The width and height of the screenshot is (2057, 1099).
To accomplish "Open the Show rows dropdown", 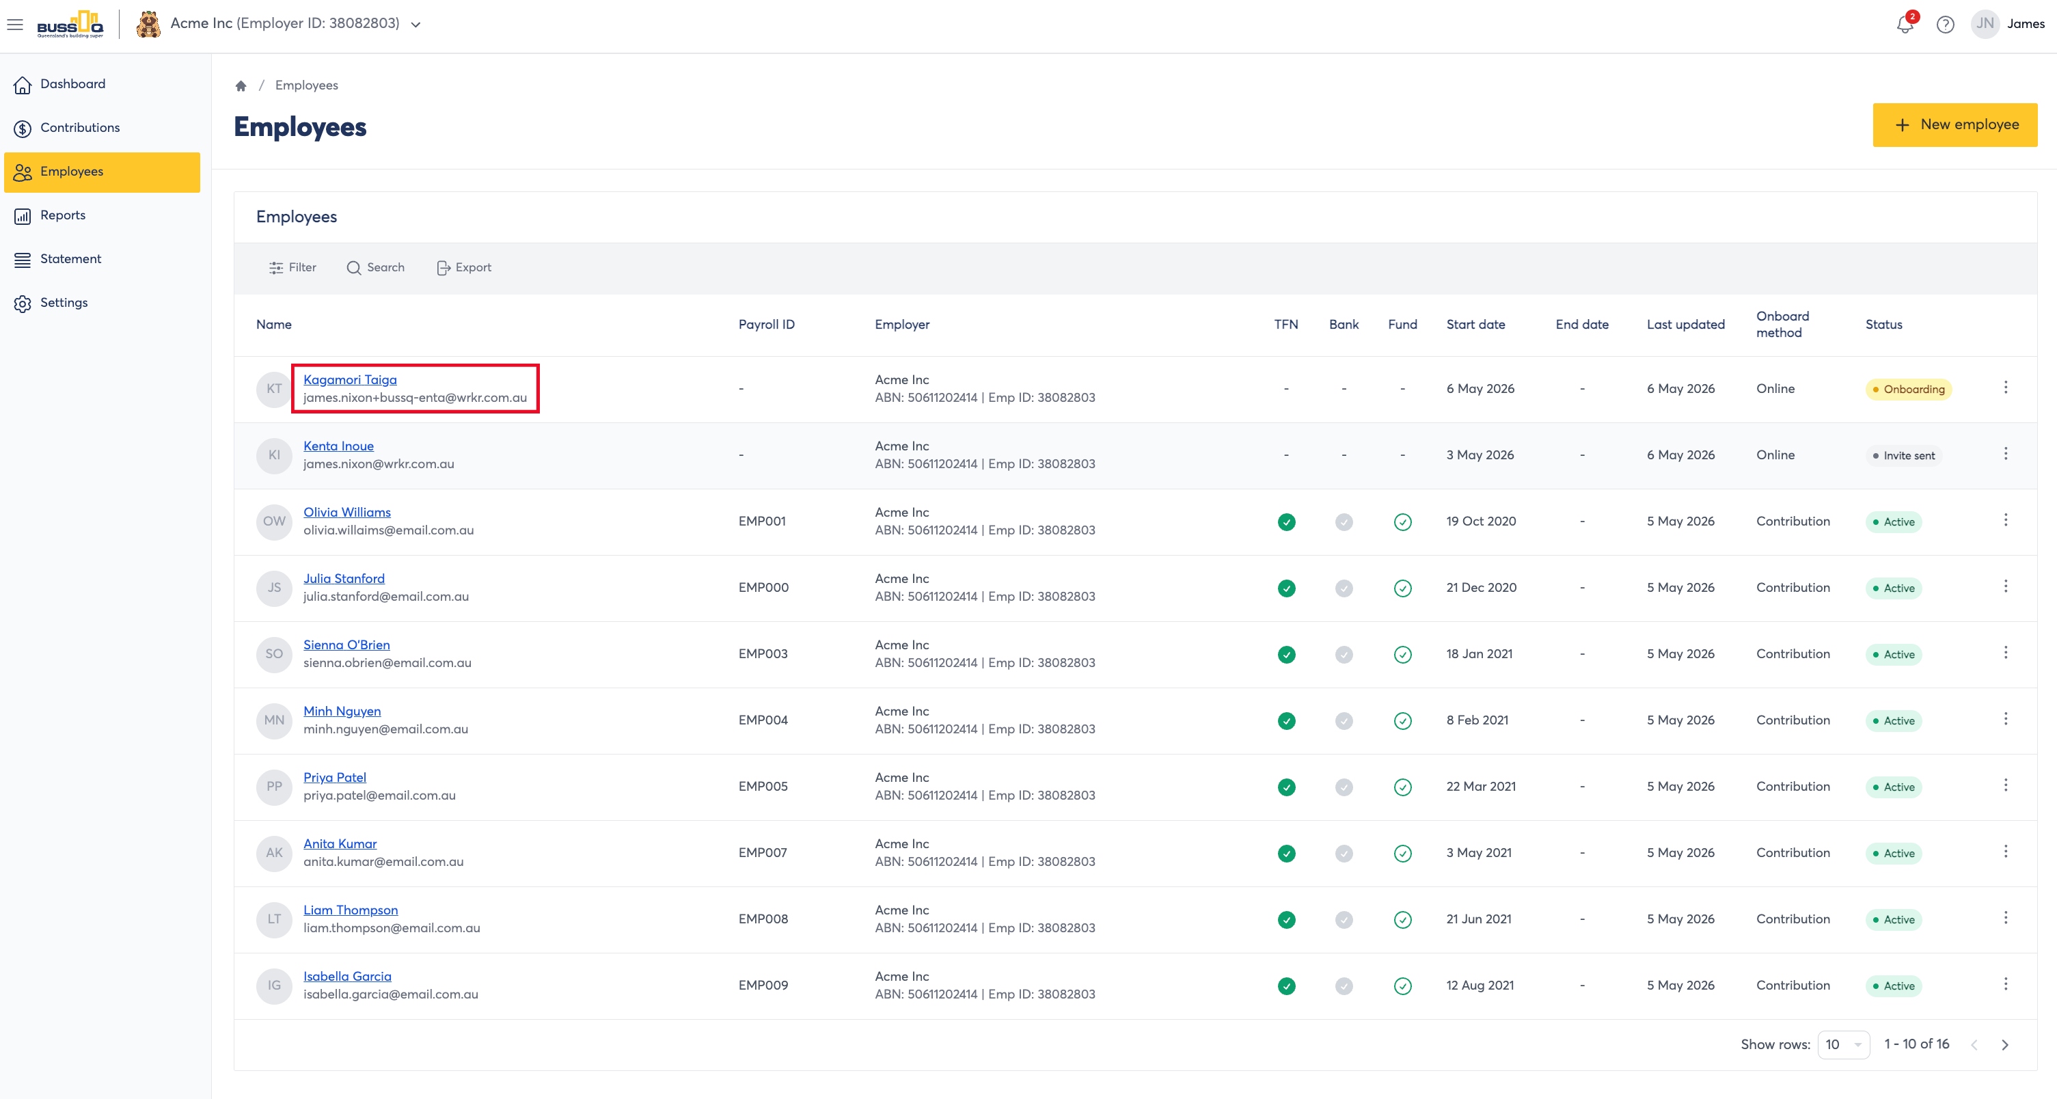I will (1843, 1045).
